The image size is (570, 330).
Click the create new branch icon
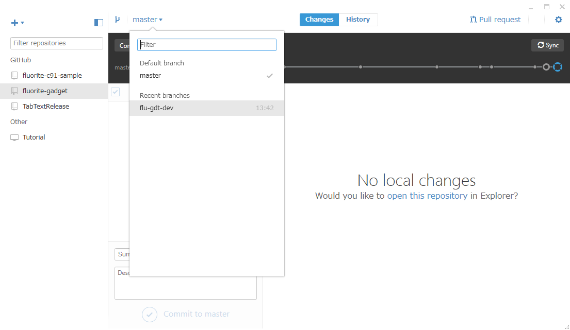point(118,19)
